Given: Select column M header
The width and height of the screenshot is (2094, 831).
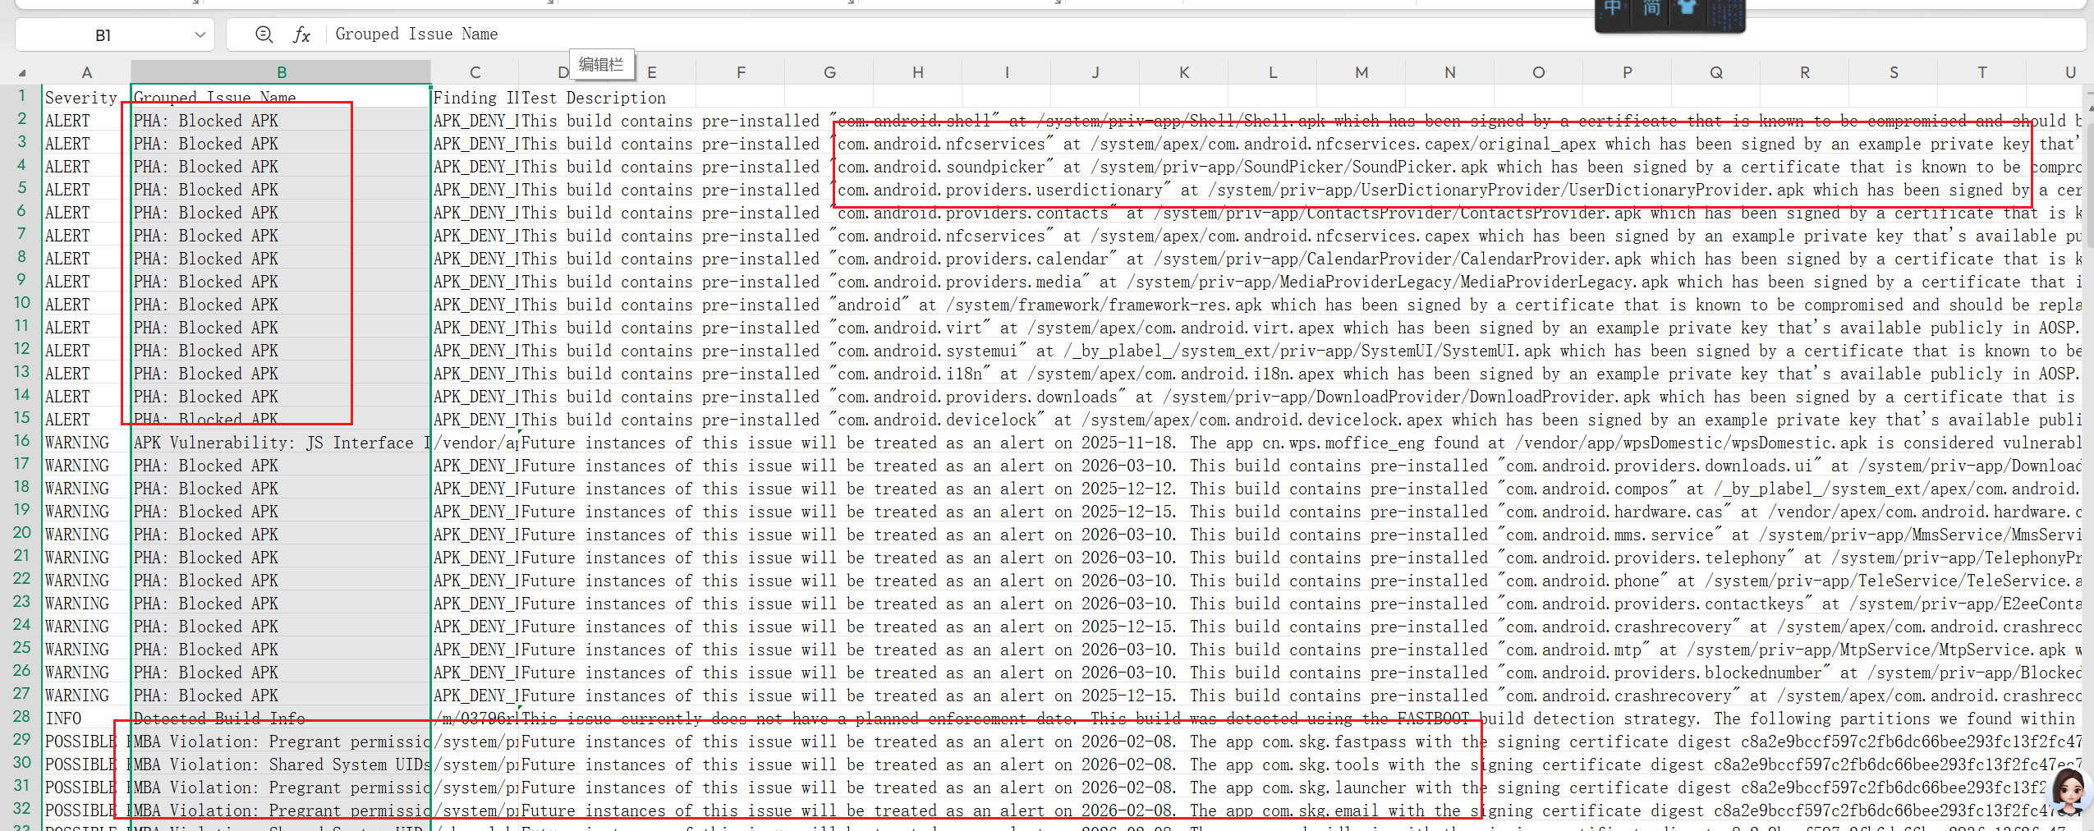Looking at the screenshot, I should 1362,72.
